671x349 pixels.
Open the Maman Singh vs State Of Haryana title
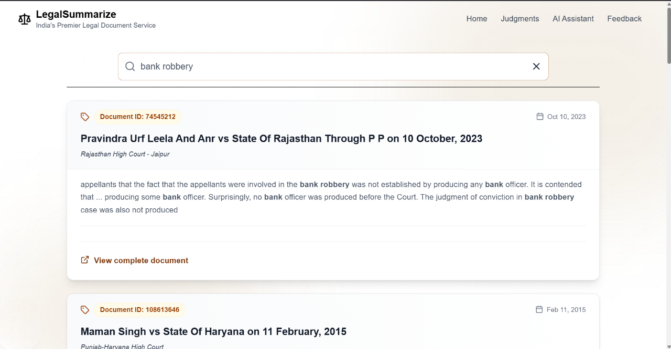pyautogui.click(x=213, y=332)
